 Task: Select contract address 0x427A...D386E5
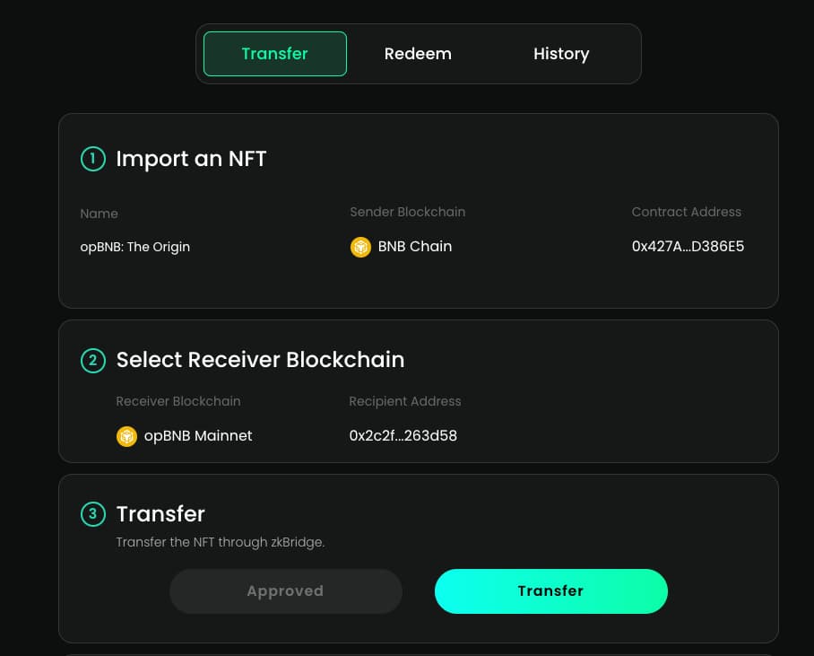tap(688, 247)
